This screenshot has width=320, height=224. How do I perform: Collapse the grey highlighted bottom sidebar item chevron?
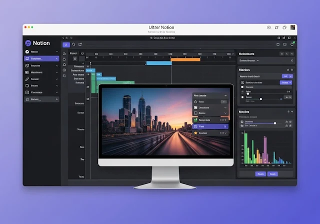(56, 99)
